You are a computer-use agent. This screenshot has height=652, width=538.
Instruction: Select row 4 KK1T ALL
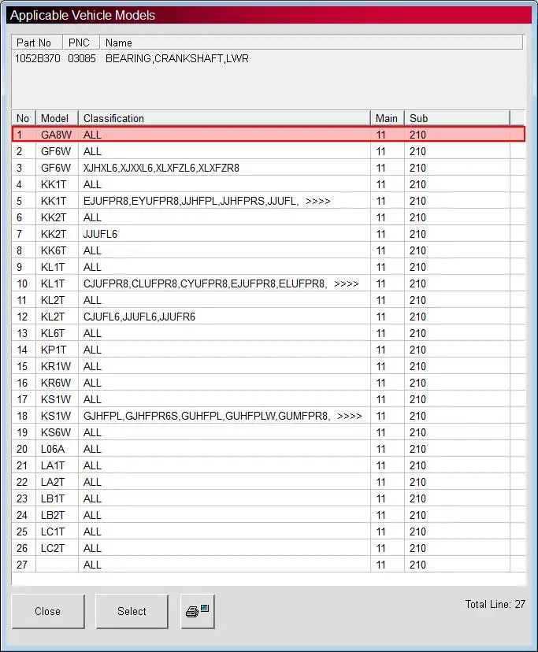[269, 184]
